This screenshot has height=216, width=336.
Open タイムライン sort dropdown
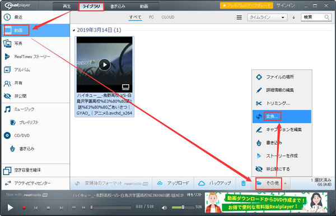[267, 17]
